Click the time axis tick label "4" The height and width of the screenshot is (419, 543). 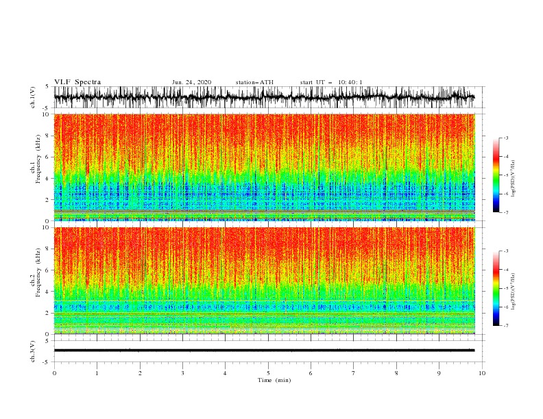pos(225,373)
